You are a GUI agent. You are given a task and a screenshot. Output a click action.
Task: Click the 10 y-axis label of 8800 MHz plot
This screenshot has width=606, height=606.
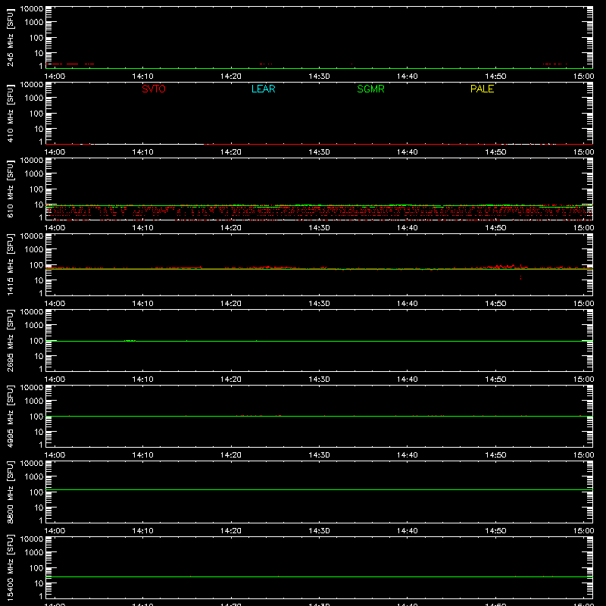click(39, 508)
